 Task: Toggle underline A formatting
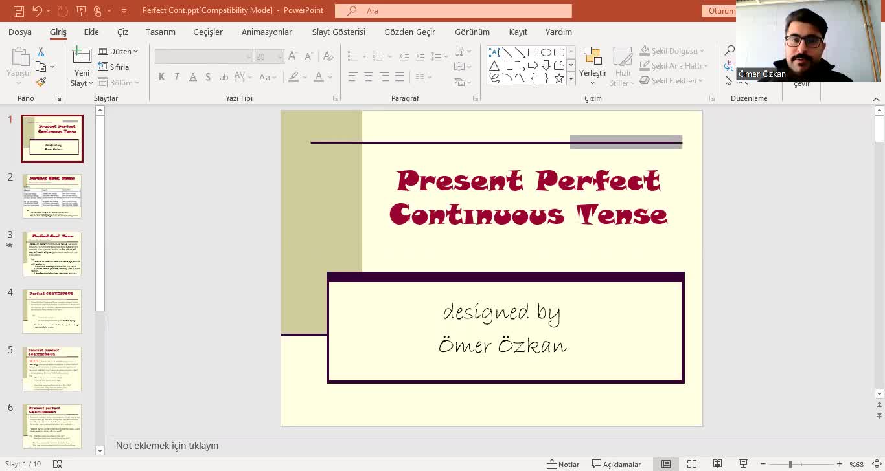point(192,77)
